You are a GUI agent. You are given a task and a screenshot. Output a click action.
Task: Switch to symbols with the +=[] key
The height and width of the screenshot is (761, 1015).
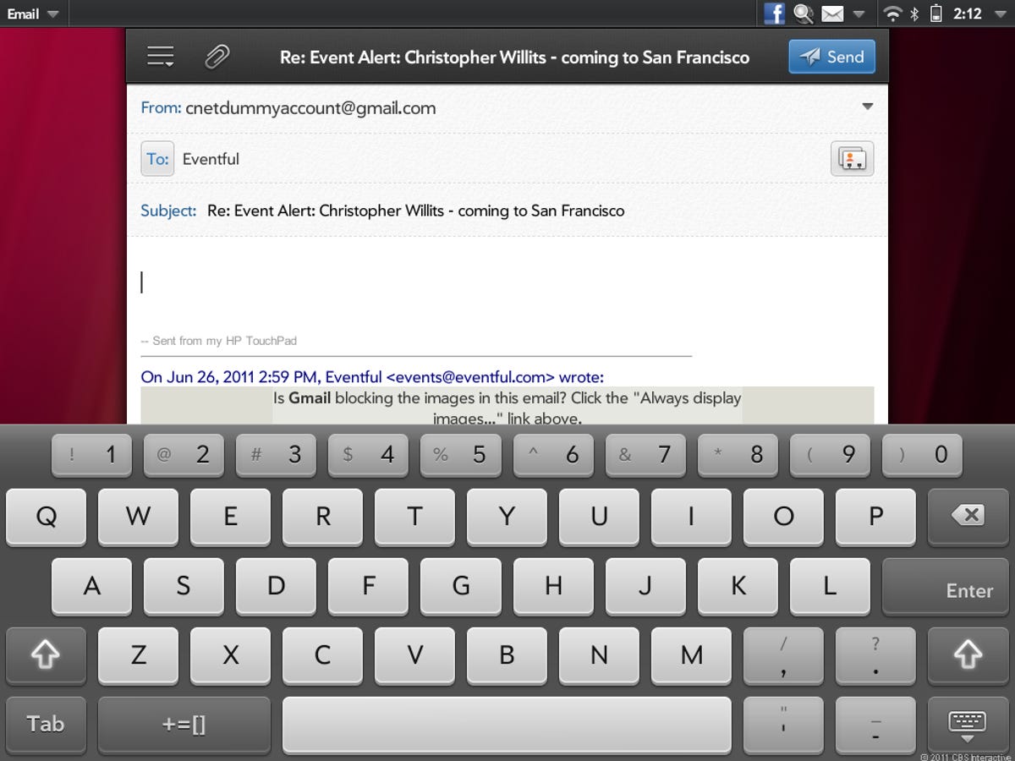pos(184,725)
